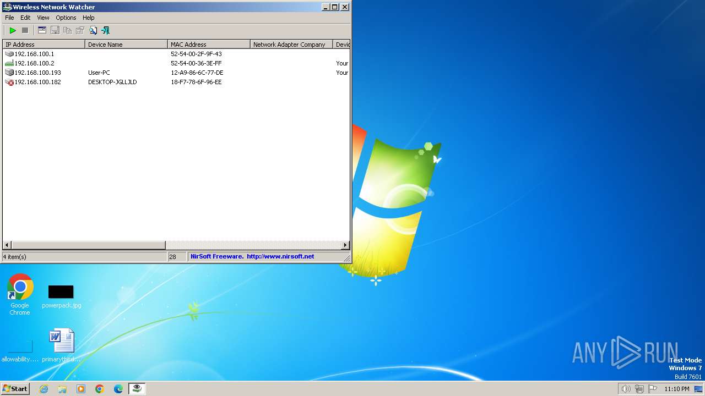Click the IP text 192.168.100.193

pos(37,73)
